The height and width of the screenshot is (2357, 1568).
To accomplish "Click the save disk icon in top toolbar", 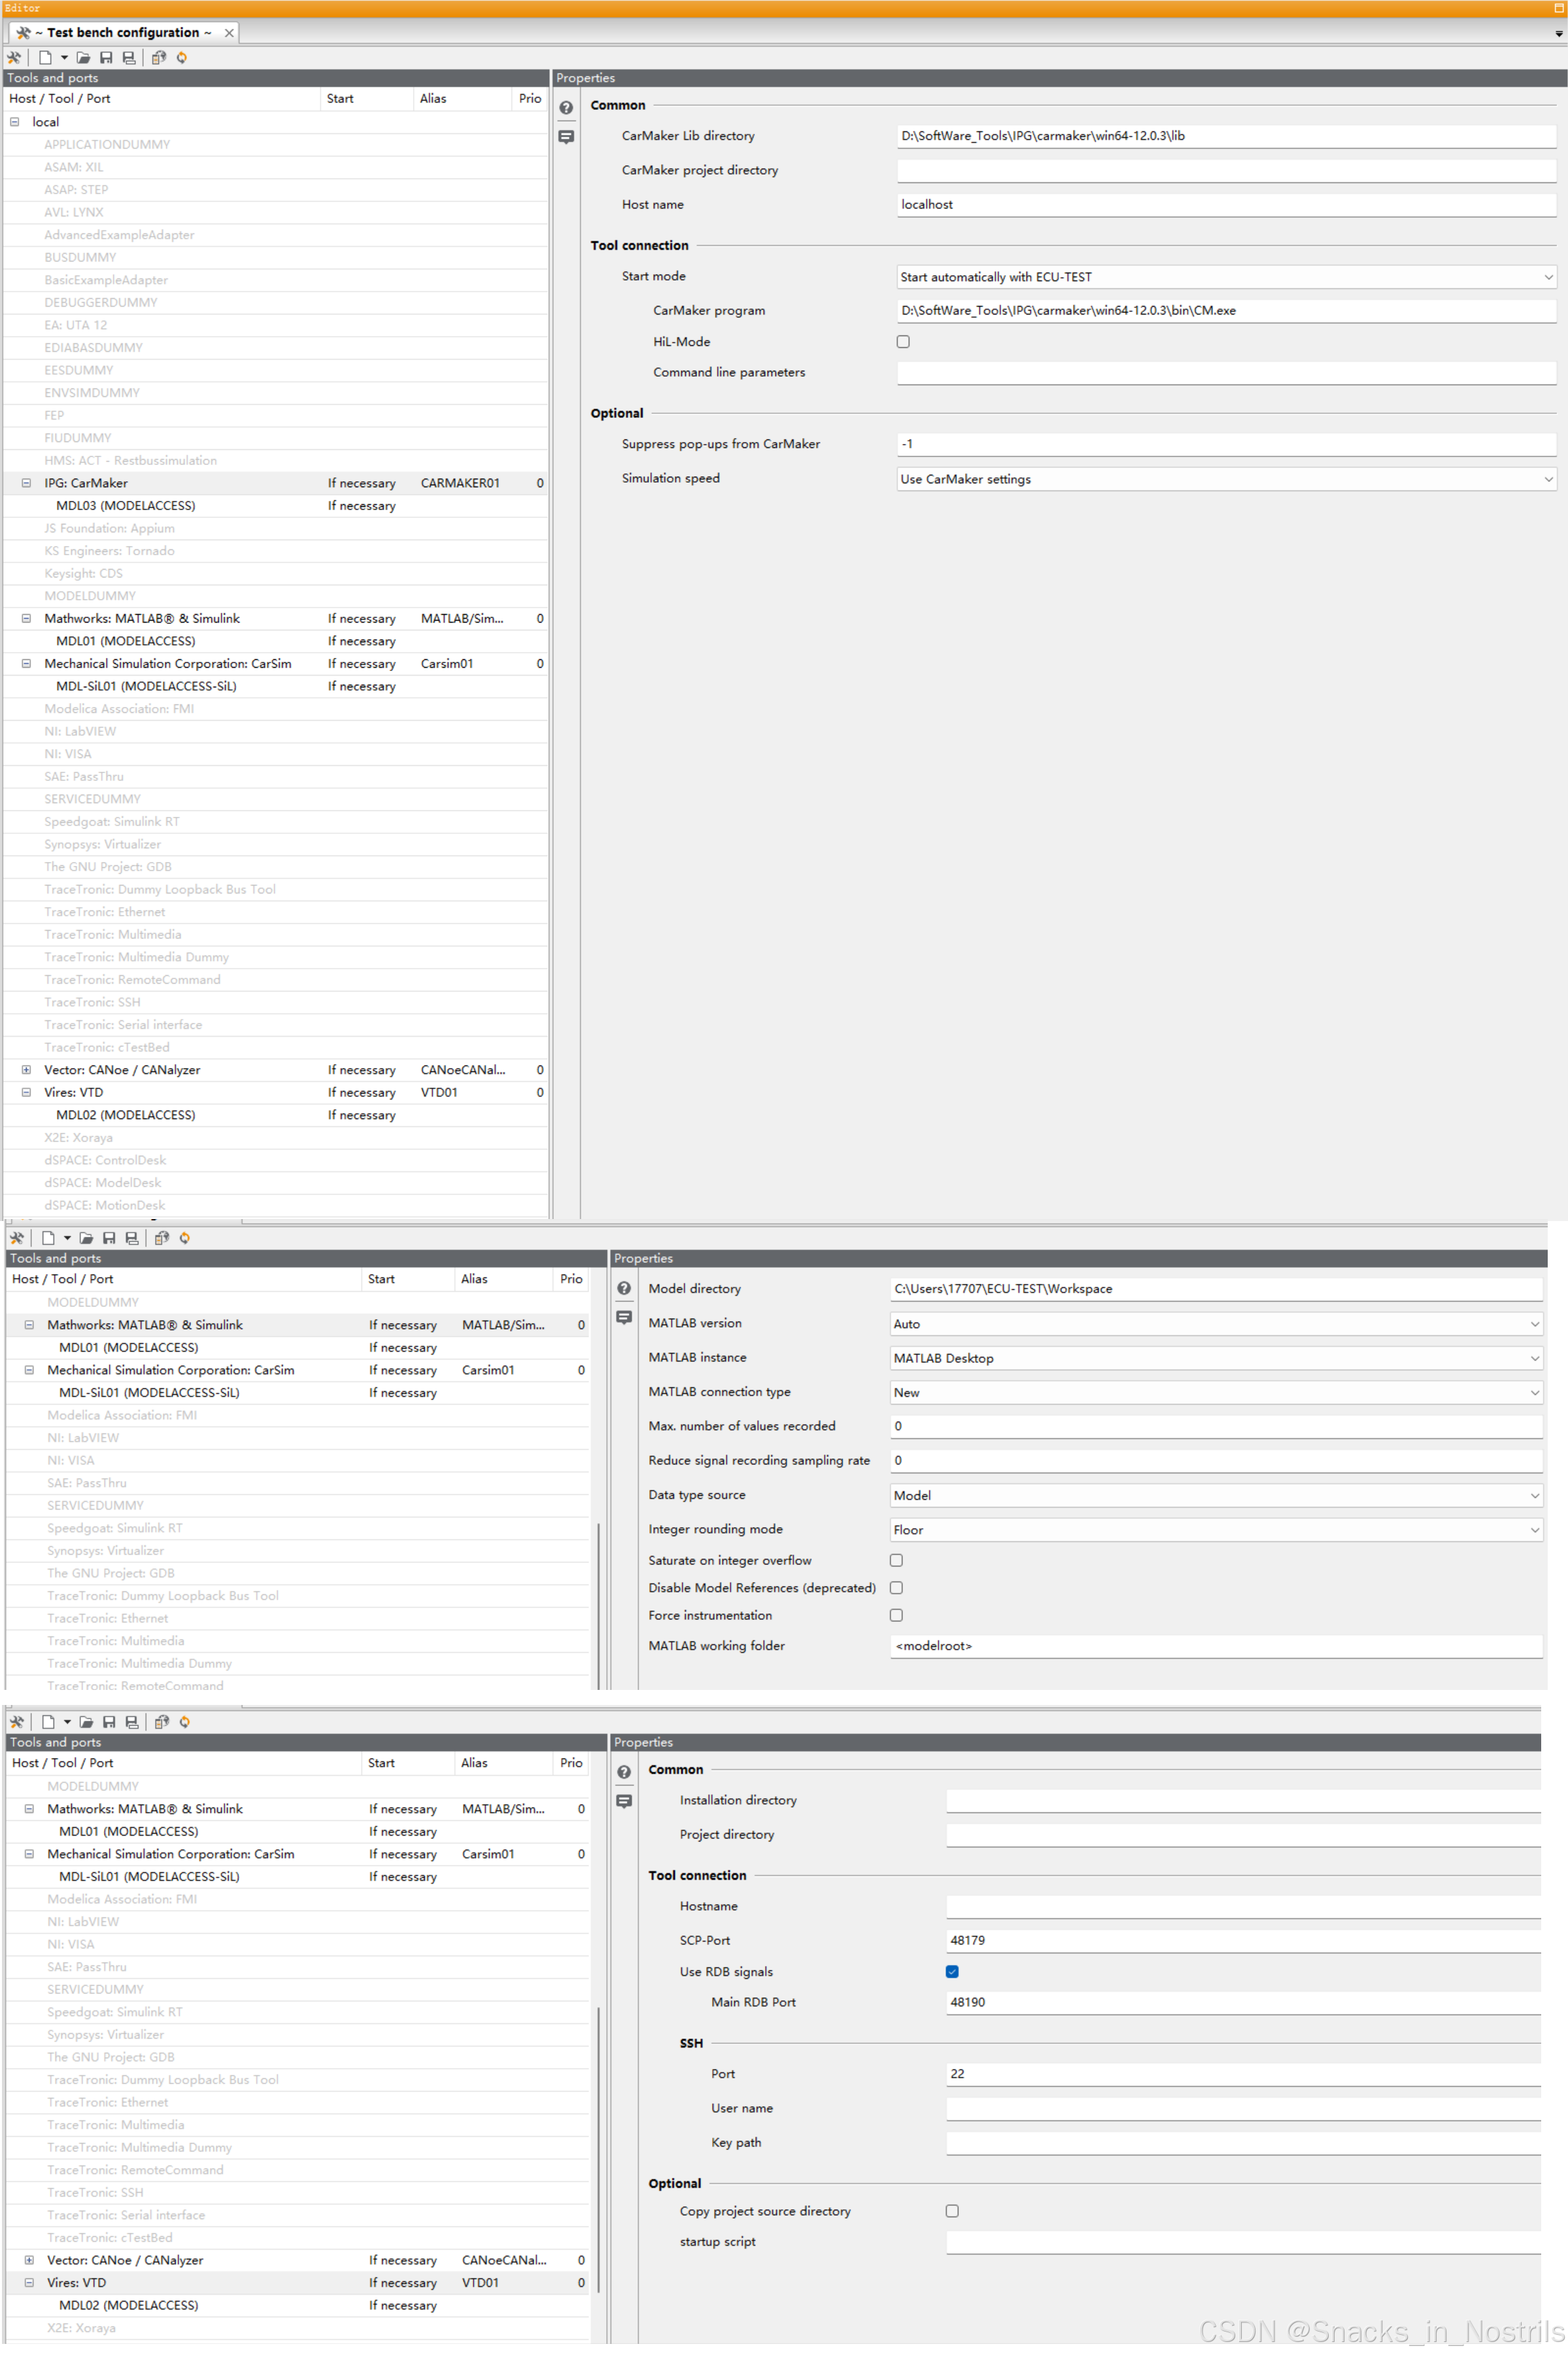I will tap(106, 58).
